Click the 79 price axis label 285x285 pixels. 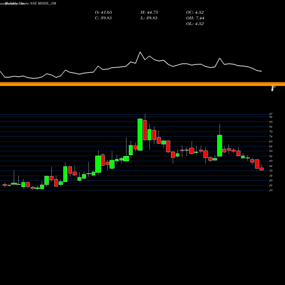tap(271, 132)
